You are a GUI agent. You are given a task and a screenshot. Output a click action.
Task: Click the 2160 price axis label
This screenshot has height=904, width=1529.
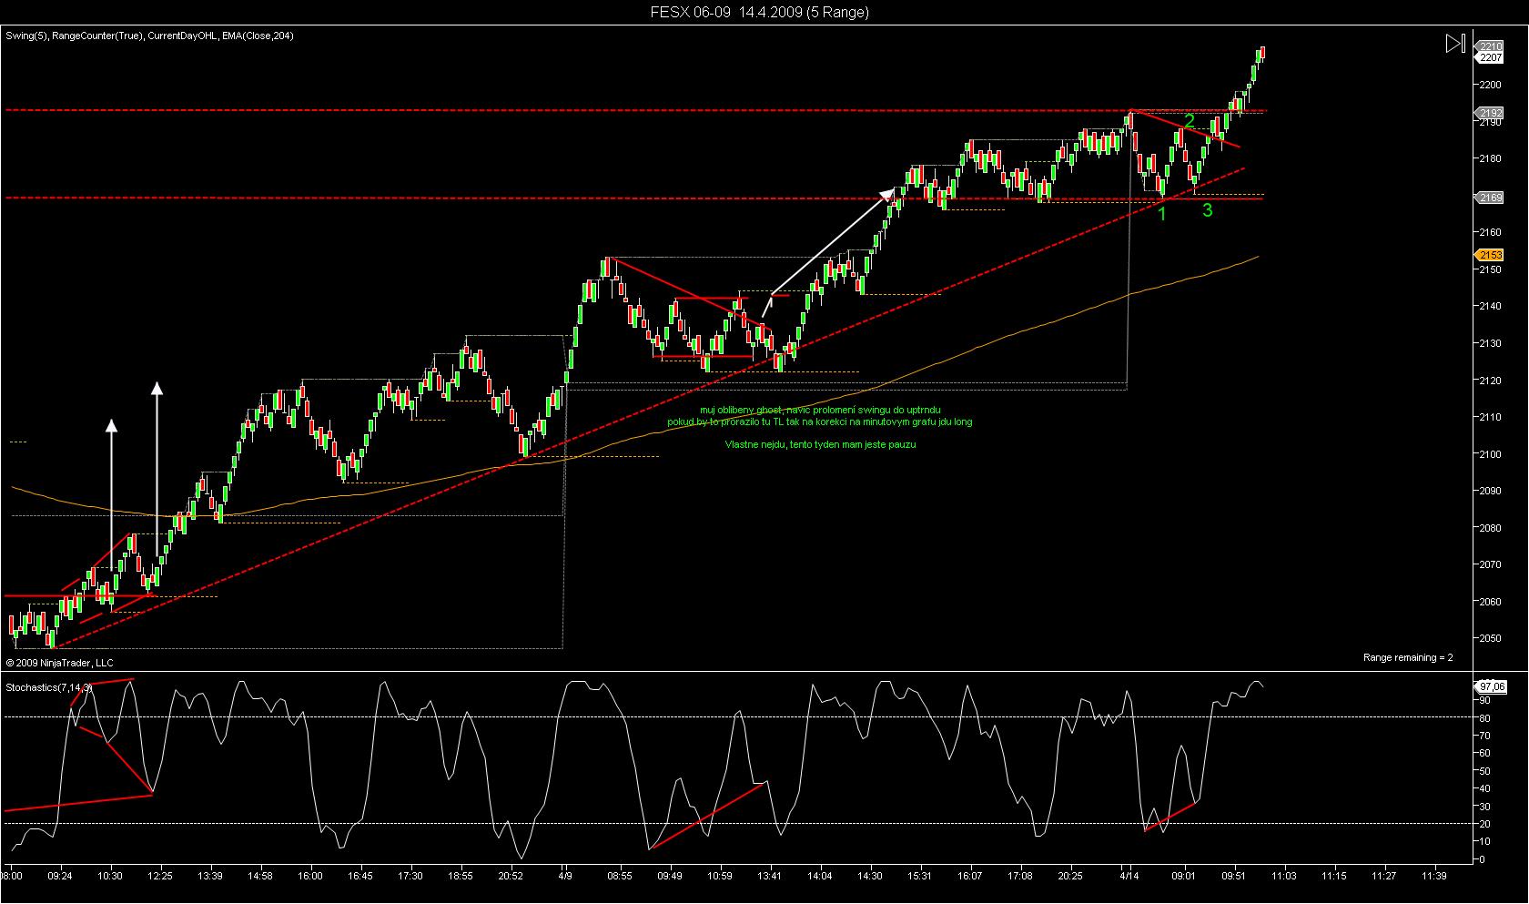(x=1491, y=232)
